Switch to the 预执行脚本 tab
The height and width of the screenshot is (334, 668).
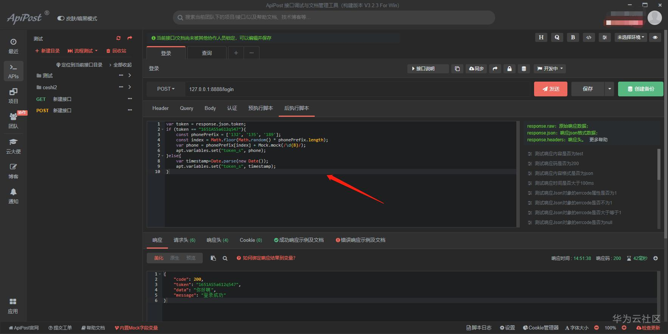261,108
